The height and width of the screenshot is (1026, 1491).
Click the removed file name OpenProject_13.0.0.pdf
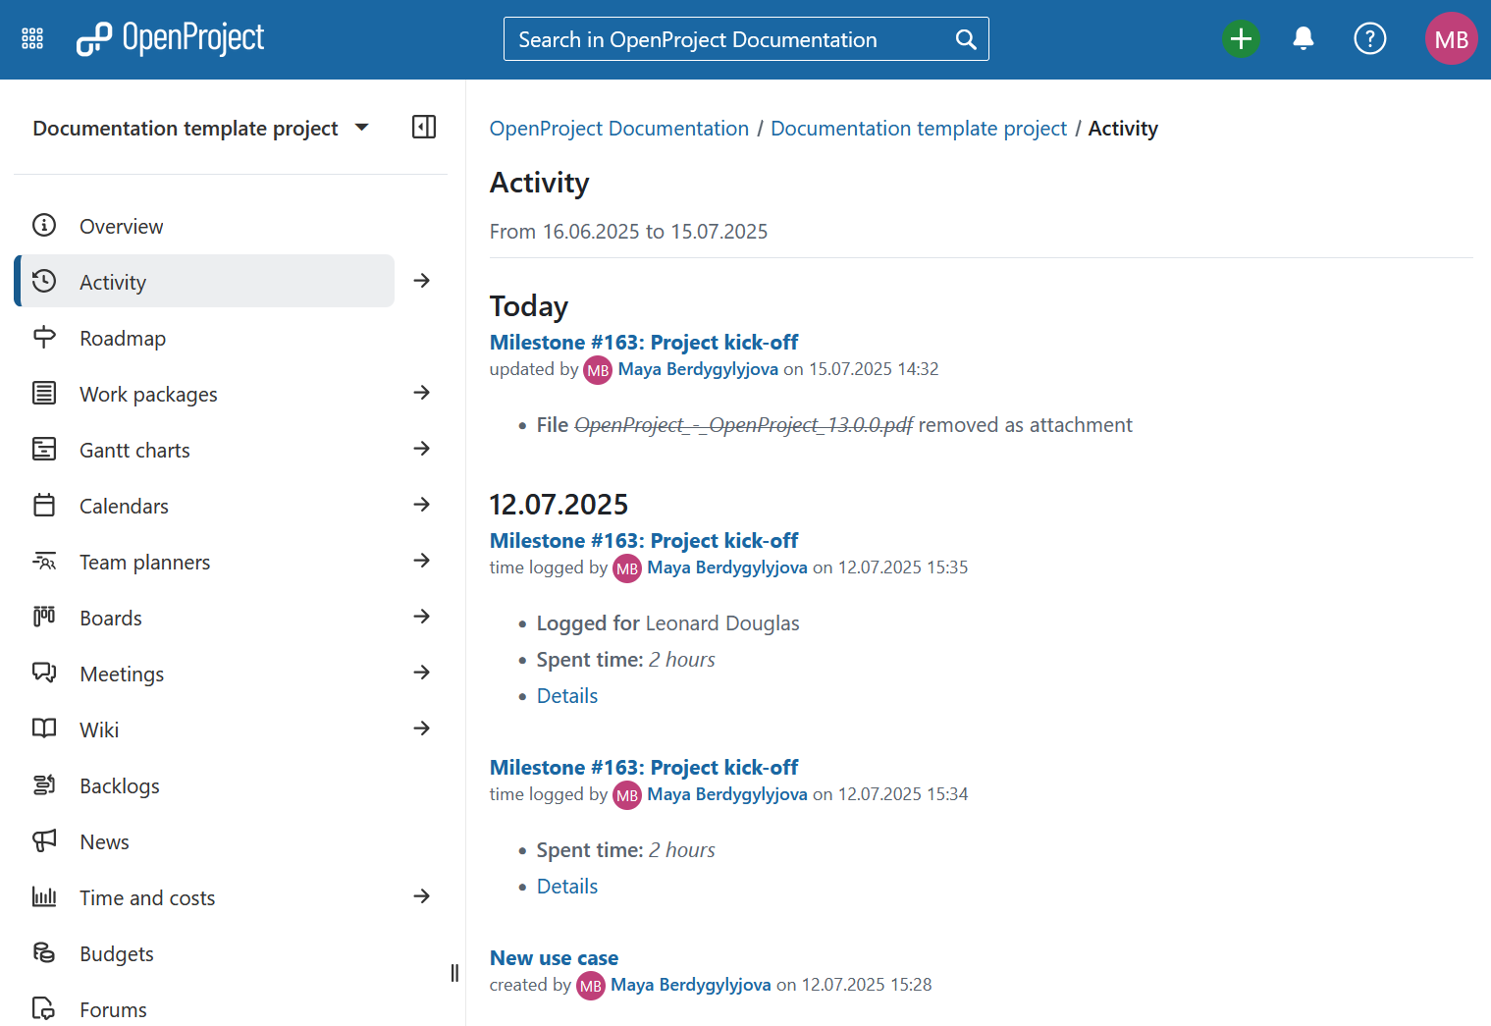point(743,425)
